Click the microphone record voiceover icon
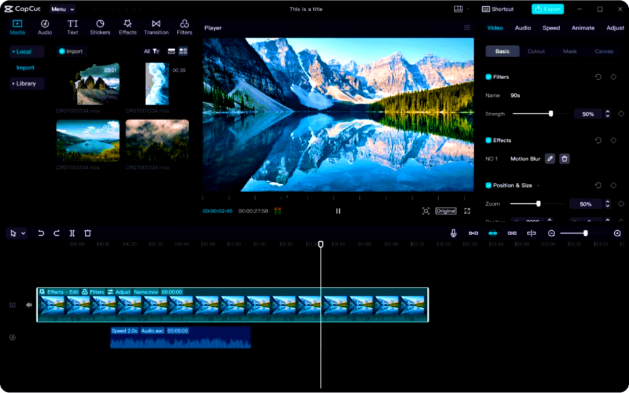 click(453, 233)
